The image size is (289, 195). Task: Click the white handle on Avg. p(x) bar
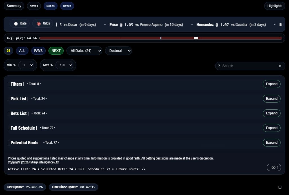coord(196,38)
